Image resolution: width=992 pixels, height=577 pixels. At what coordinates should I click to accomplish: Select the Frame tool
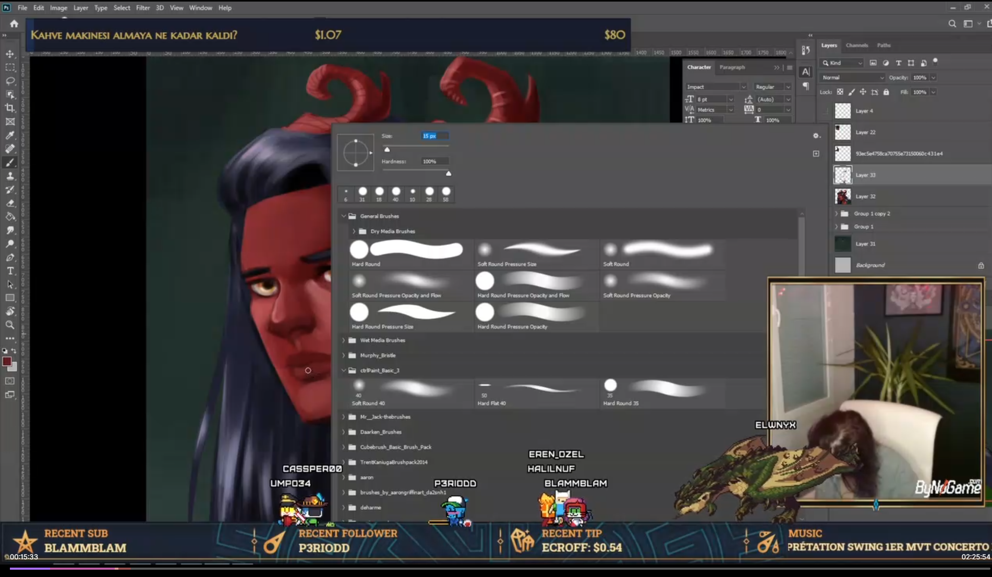[x=10, y=121]
